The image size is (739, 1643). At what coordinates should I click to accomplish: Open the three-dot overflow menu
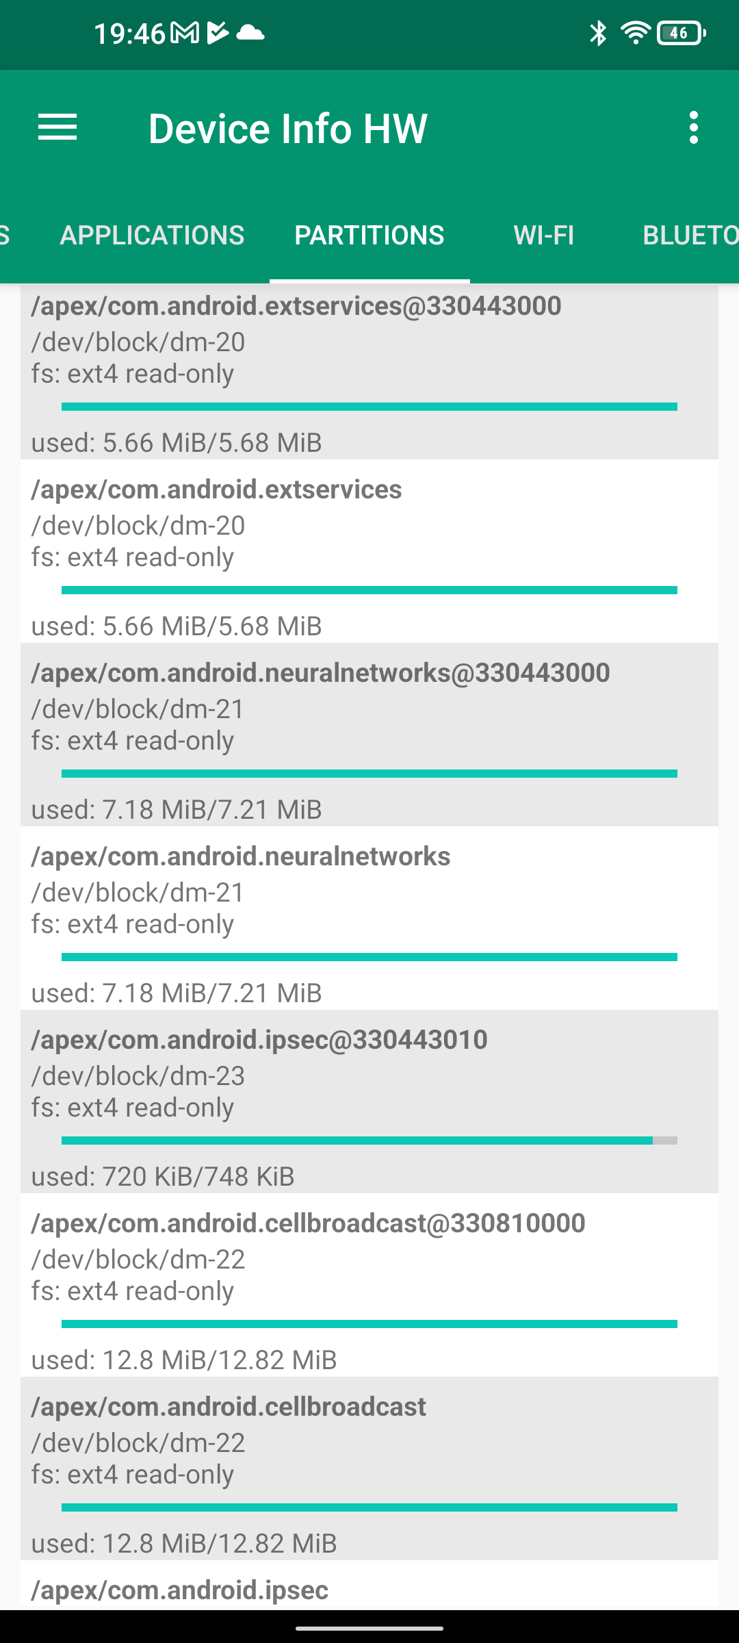coord(694,128)
